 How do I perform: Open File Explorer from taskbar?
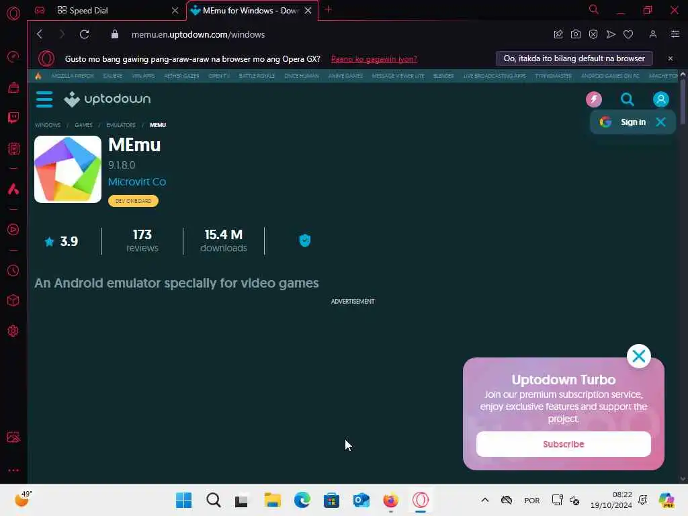click(273, 500)
